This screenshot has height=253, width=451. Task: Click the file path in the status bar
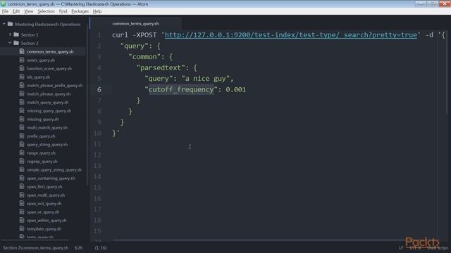36,247
